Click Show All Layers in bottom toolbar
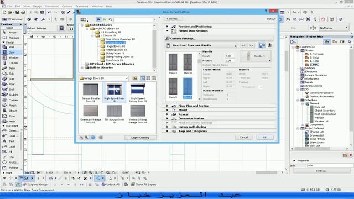 [144, 184]
